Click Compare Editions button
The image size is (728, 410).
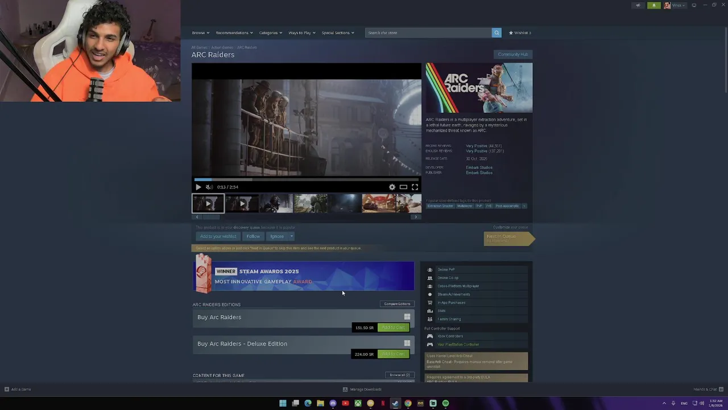[397, 304]
